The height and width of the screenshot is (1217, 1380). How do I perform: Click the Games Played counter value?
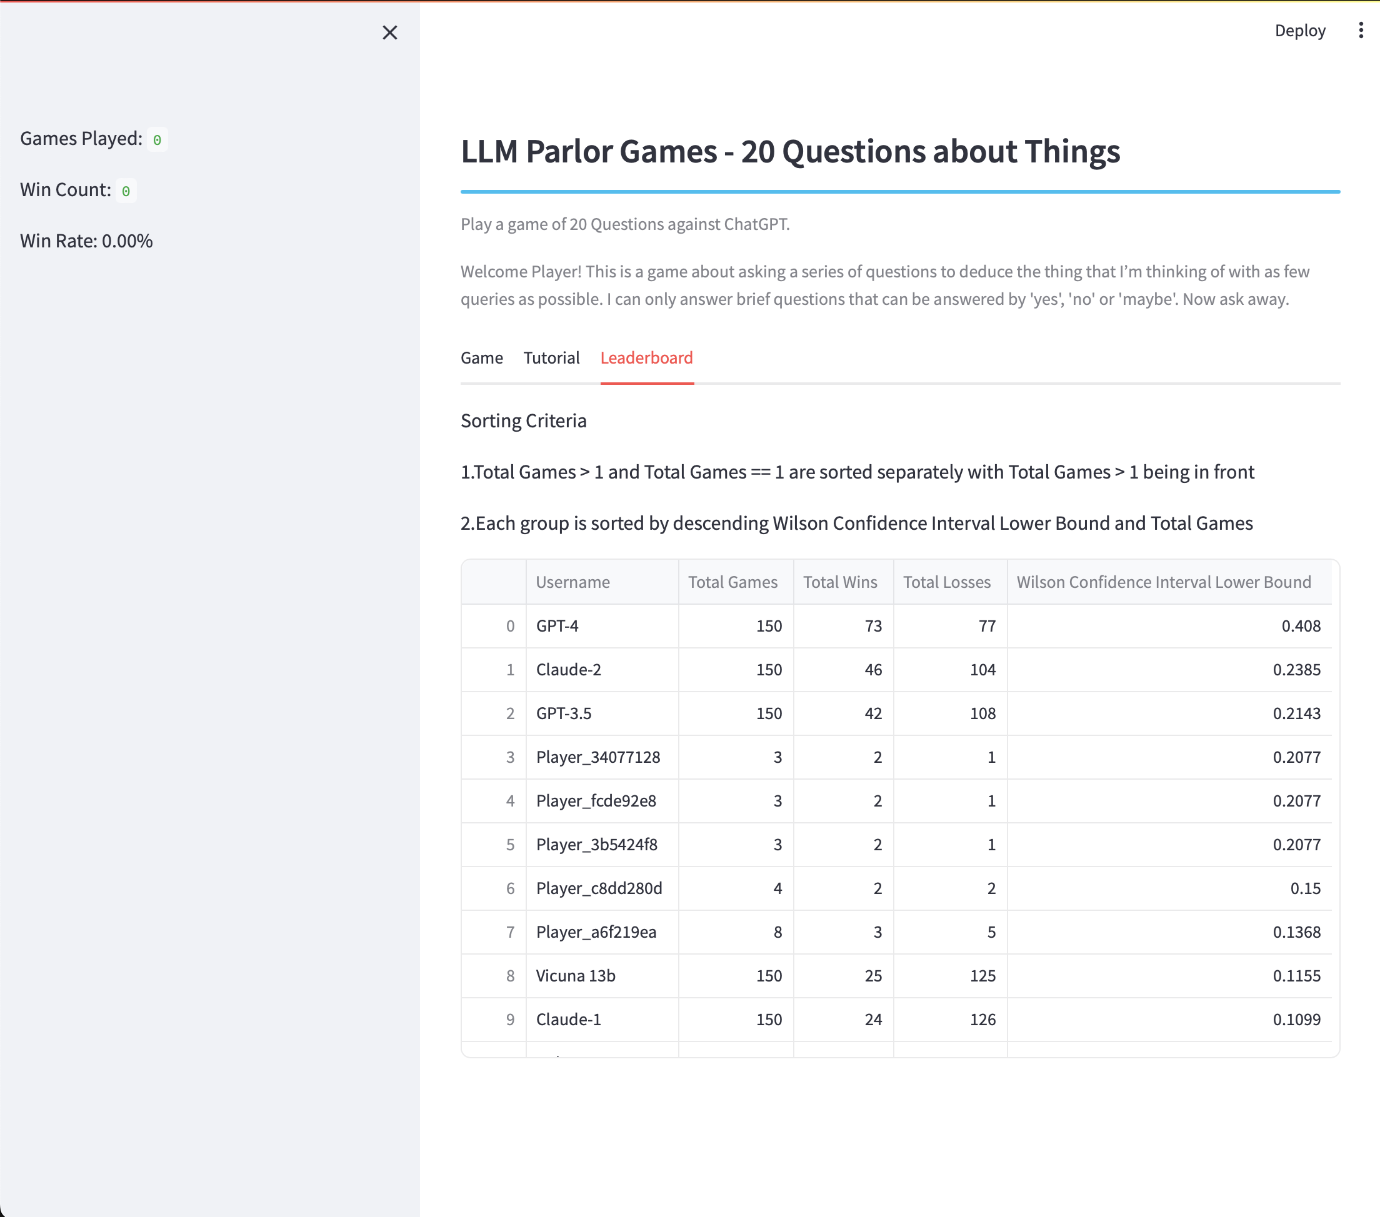pos(157,140)
